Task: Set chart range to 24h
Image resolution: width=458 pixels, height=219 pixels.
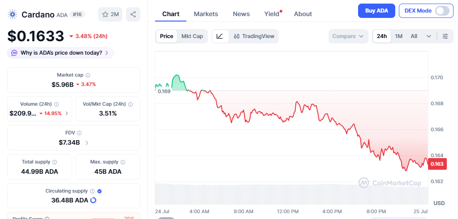Action: [x=382, y=36]
